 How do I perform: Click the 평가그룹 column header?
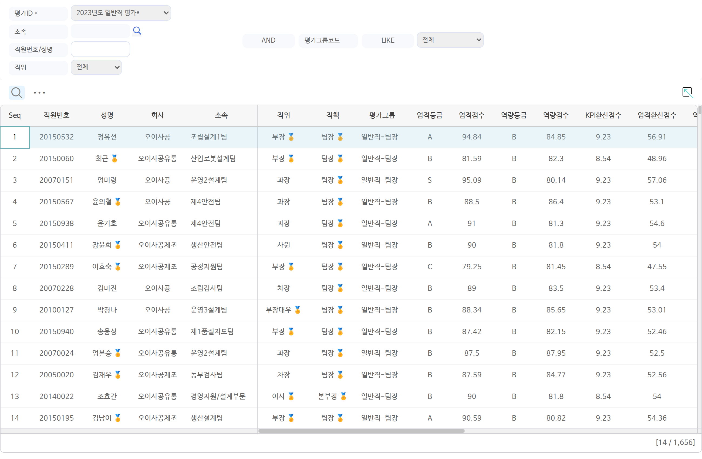coord(382,115)
